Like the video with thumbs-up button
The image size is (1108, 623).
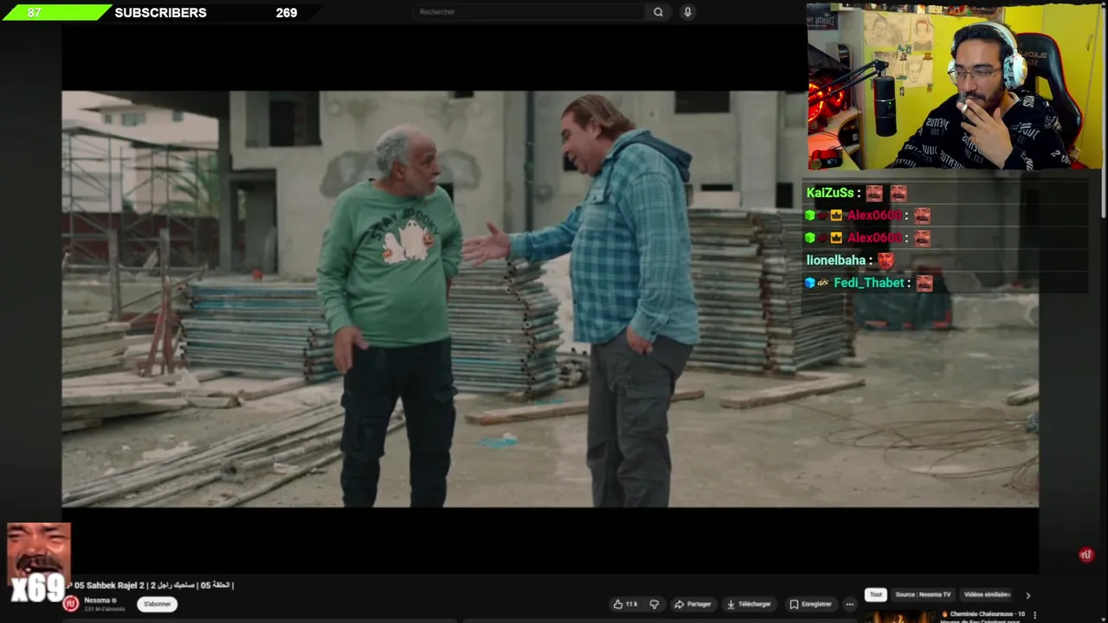tap(625, 604)
